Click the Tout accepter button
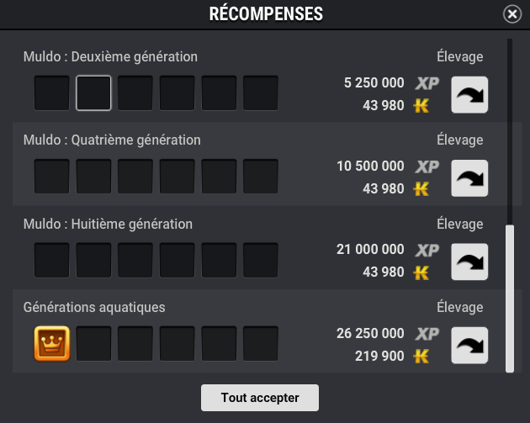 pos(260,398)
